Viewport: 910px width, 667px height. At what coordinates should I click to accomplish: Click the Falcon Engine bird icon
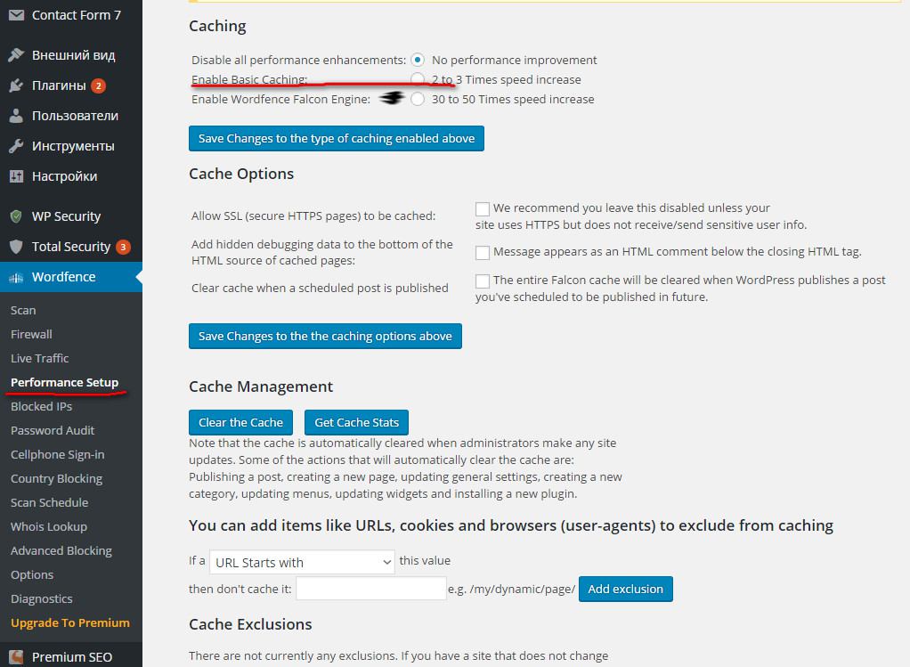pyautogui.click(x=392, y=98)
